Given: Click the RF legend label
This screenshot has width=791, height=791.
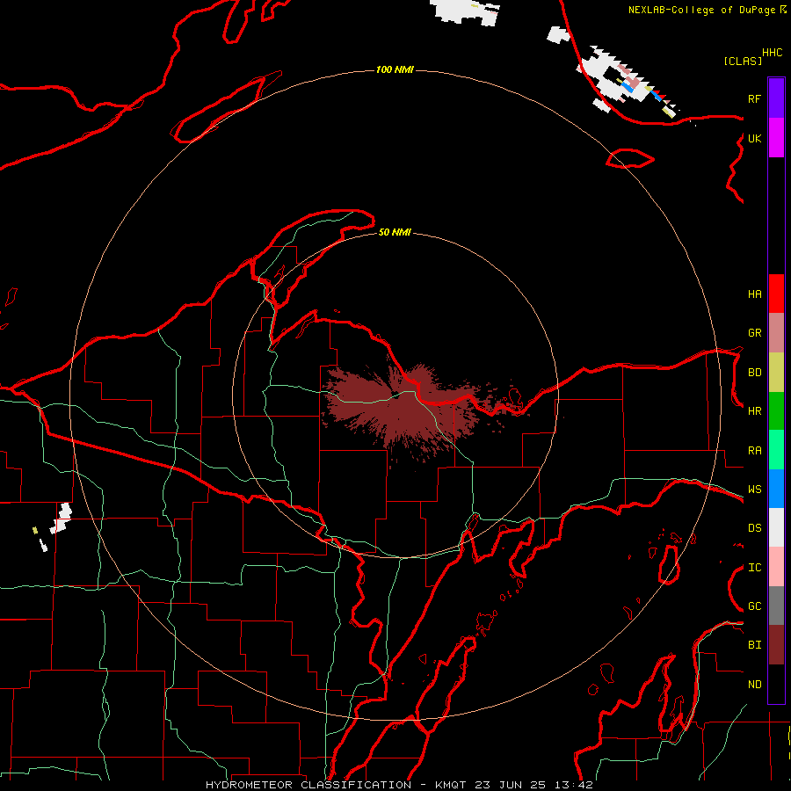Looking at the screenshot, I should (754, 98).
